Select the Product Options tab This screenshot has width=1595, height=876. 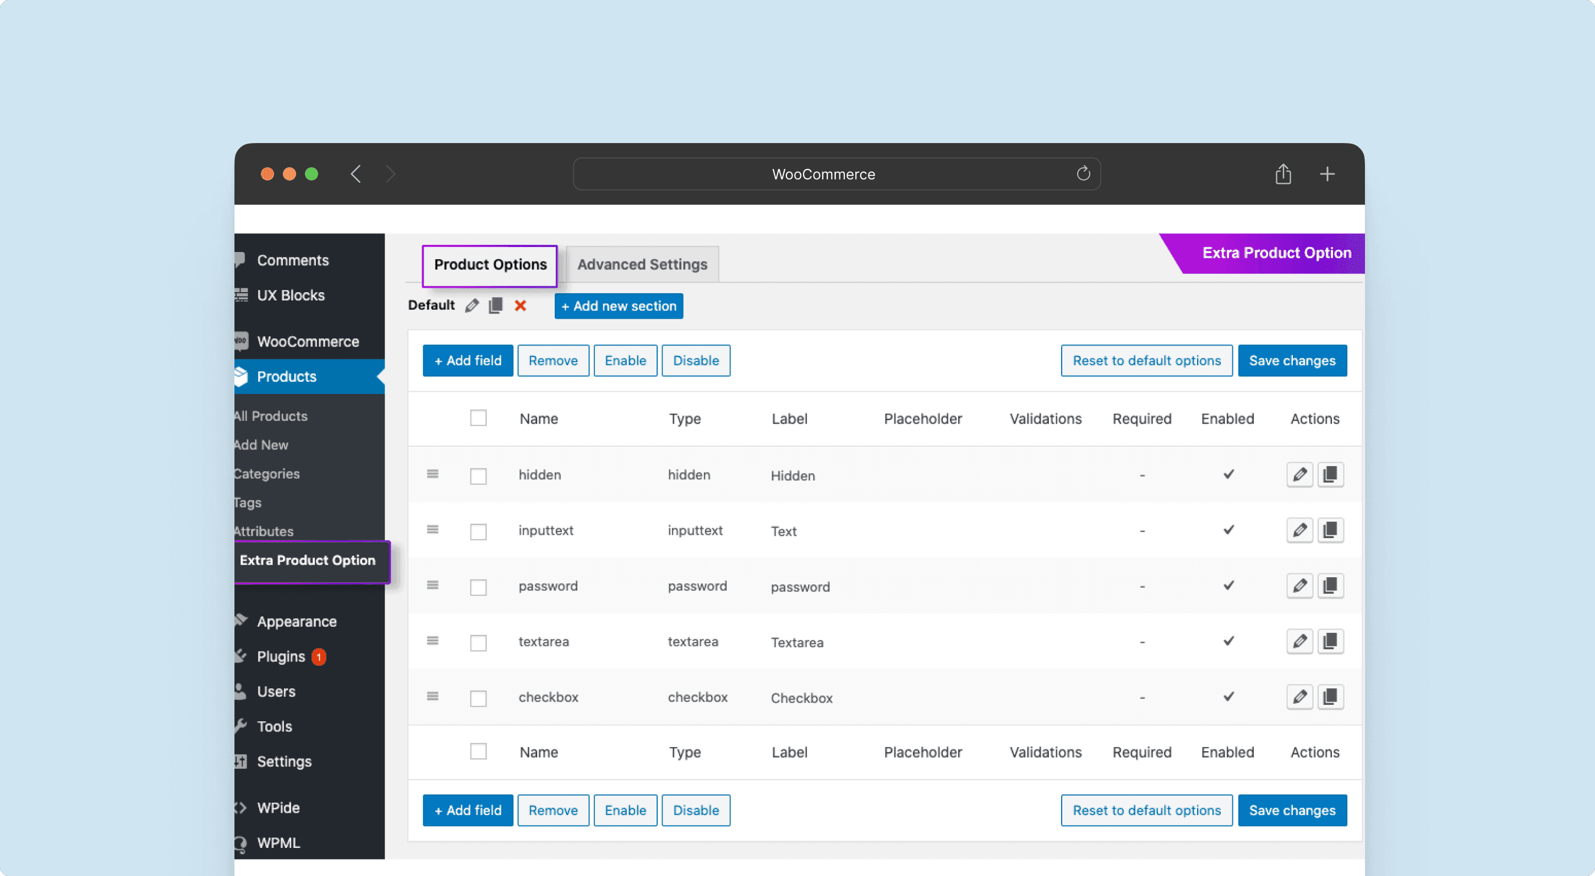coord(490,263)
